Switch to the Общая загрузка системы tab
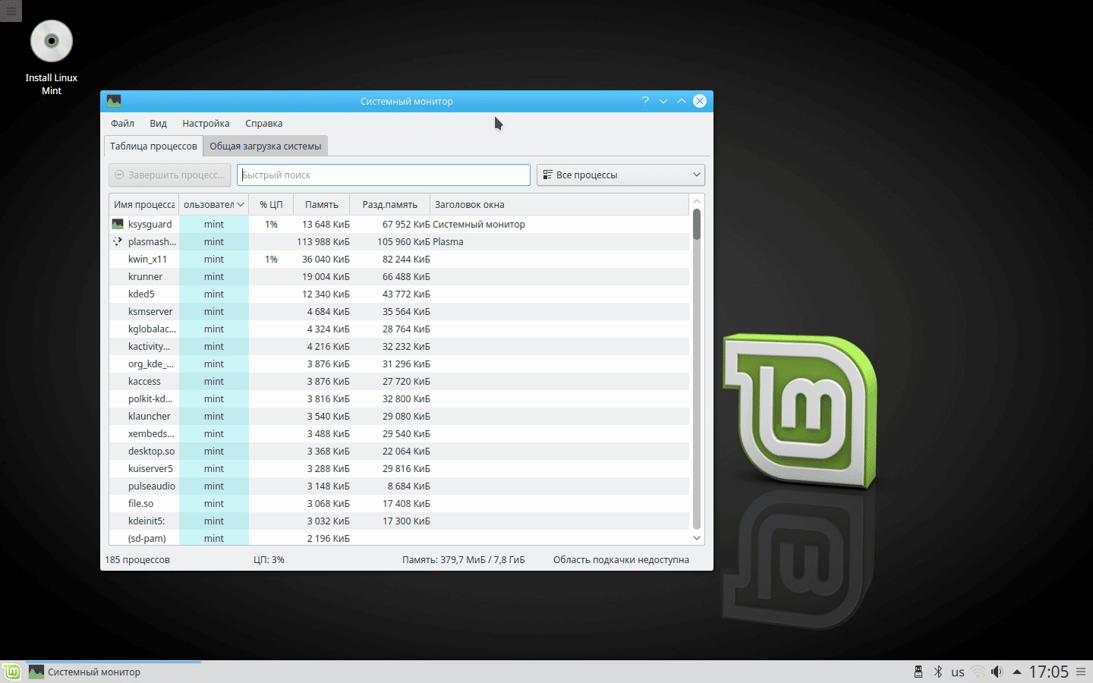 266,146
